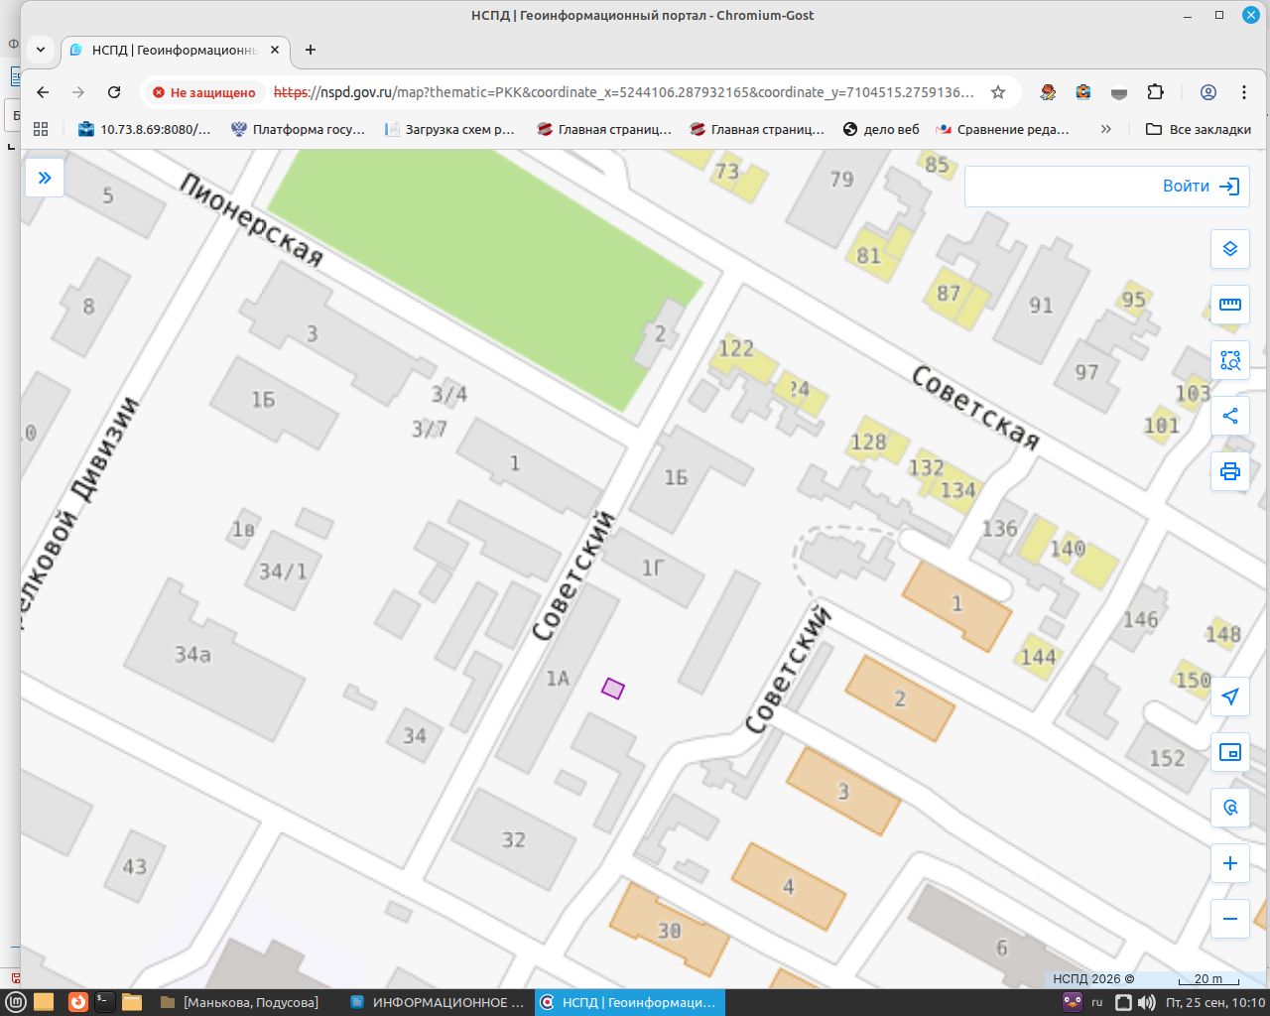Share the current map view

[x=1230, y=416]
